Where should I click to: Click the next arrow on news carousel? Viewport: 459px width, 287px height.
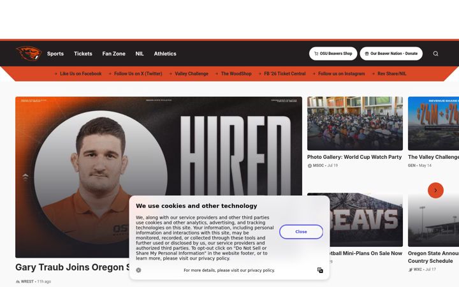[435, 190]
